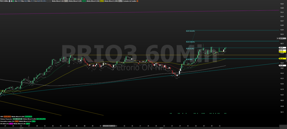The width and height of the screenshot is (287, 129).
Task: Open the PRIO3 60Min symbol selector
Action: pos(4,1)
